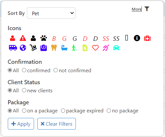This screenshot has height=137, width=165.
Task: Select the cyan car icon
Action: [x=116, y=48]
